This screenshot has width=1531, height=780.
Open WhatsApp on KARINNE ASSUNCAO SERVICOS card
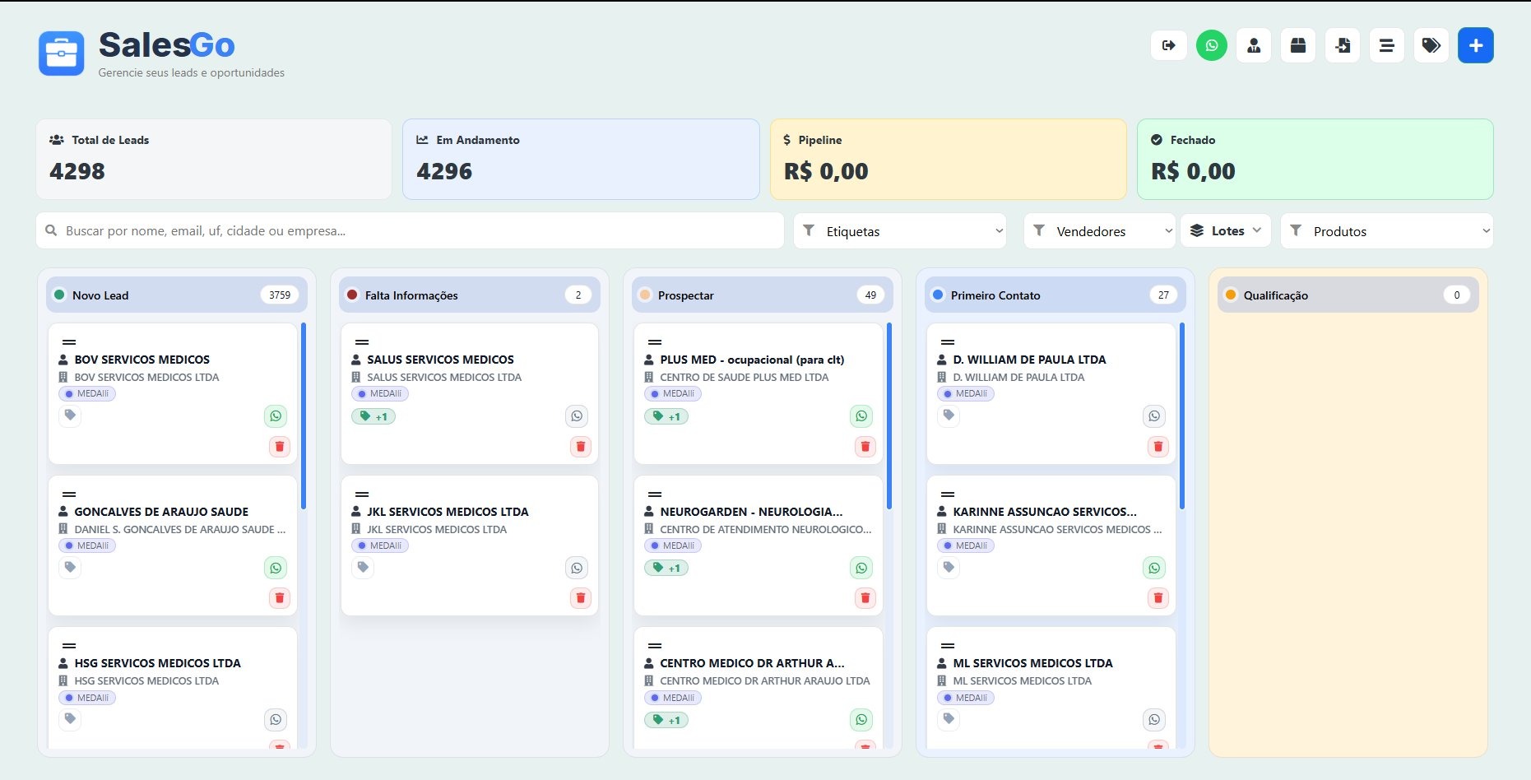coord(1155,567)
